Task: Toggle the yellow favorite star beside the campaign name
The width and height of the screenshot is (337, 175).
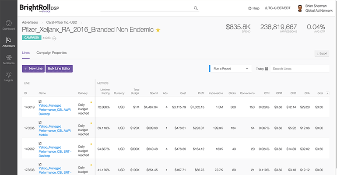Action: (x=158, y=30)
